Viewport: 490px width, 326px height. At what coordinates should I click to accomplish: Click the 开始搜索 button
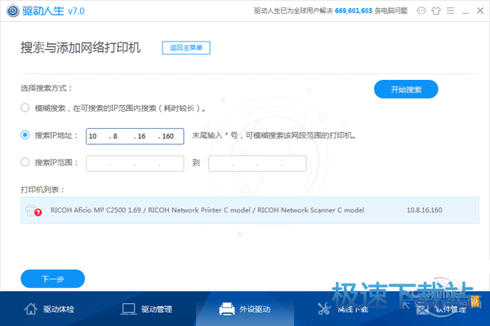(406, 90)
